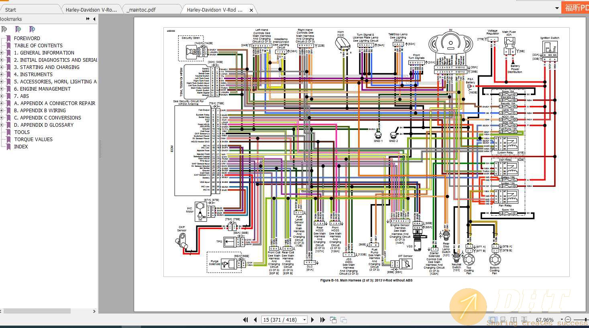The height and width of the screenshot is (328, 589).
Task: Open the 6. ENGINE MANAGEMENT bookmark
Action: (x=42, y=89)
